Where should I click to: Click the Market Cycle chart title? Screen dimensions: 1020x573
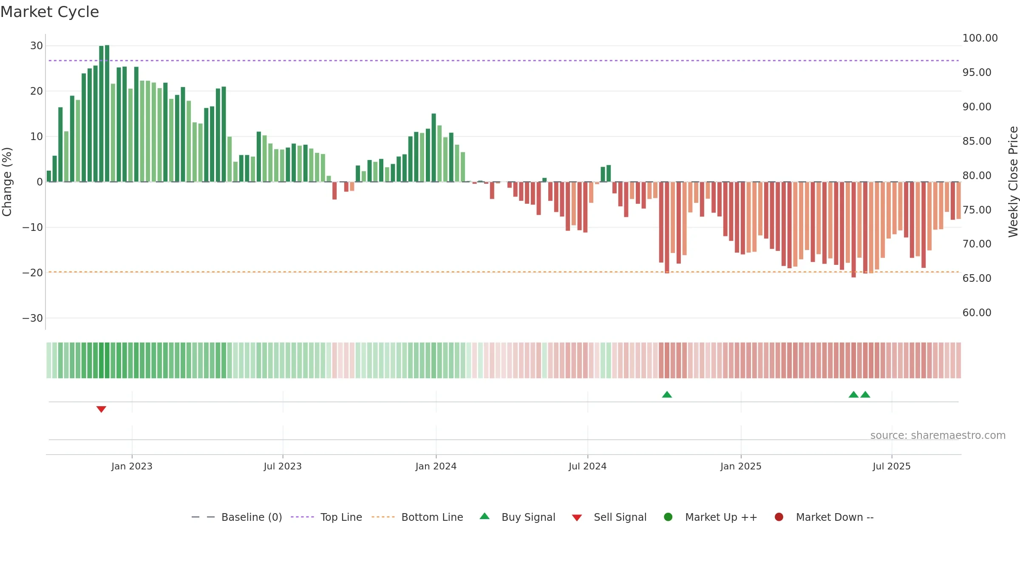click(x=50, y=12)
